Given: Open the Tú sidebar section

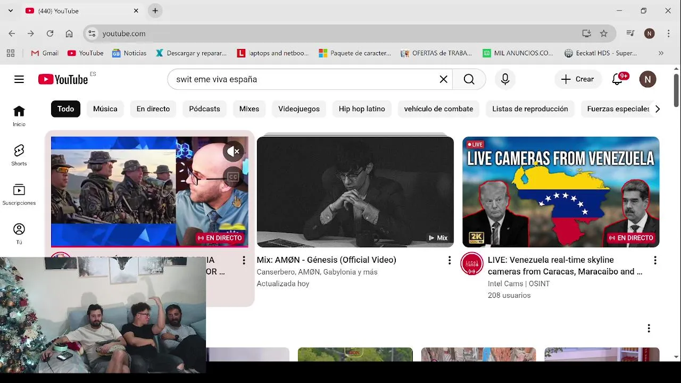Looking at the screenshot, I should [x=19, y=234].
